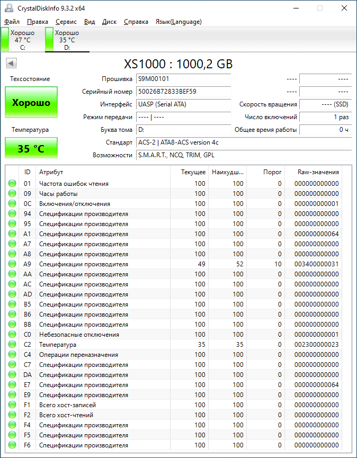Image resolution: width=357 pixels, height=458 pixels.
Task: Click raw value 002300000023
Action: point(317,345)
